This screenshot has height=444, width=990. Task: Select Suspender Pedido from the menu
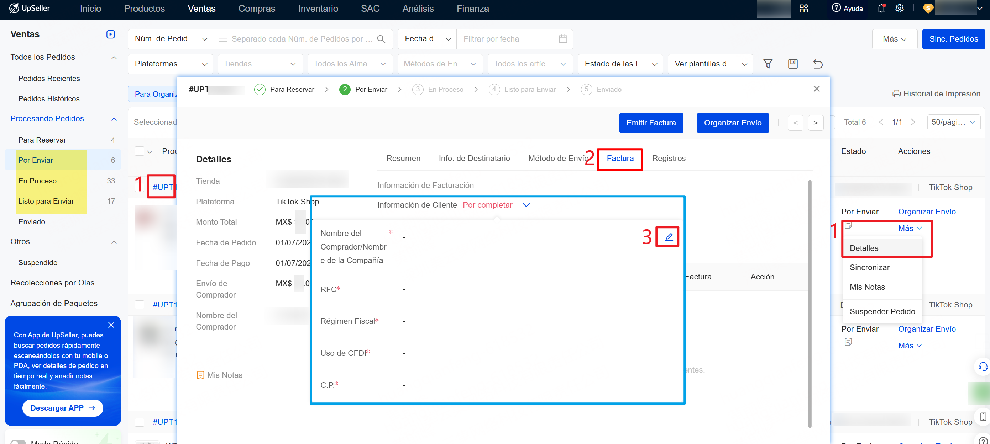point(882,311)
